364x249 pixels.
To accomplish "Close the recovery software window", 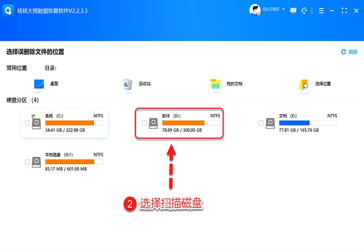I will pos(357,11).
